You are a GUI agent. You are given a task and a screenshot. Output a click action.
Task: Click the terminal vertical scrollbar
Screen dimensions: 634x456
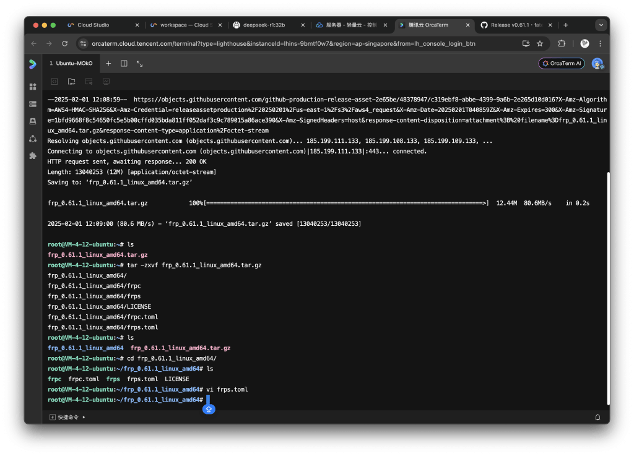[608, 288]
